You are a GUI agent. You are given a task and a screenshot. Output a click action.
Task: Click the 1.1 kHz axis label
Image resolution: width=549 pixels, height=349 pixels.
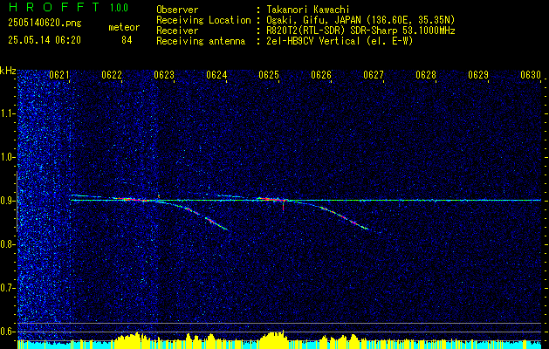(7, 113)
